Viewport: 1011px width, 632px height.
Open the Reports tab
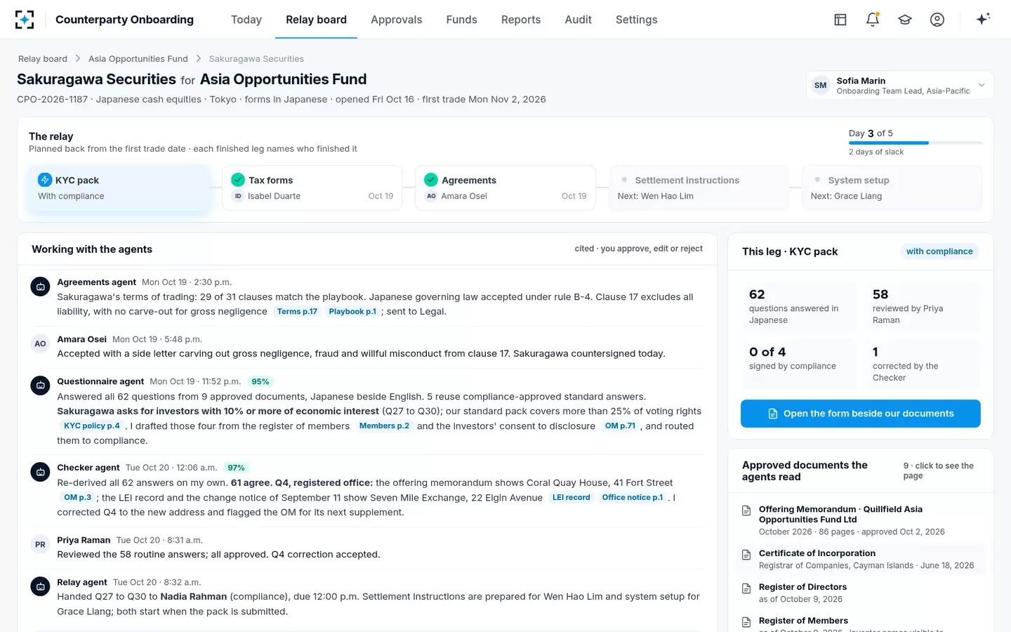pos(521,20)
